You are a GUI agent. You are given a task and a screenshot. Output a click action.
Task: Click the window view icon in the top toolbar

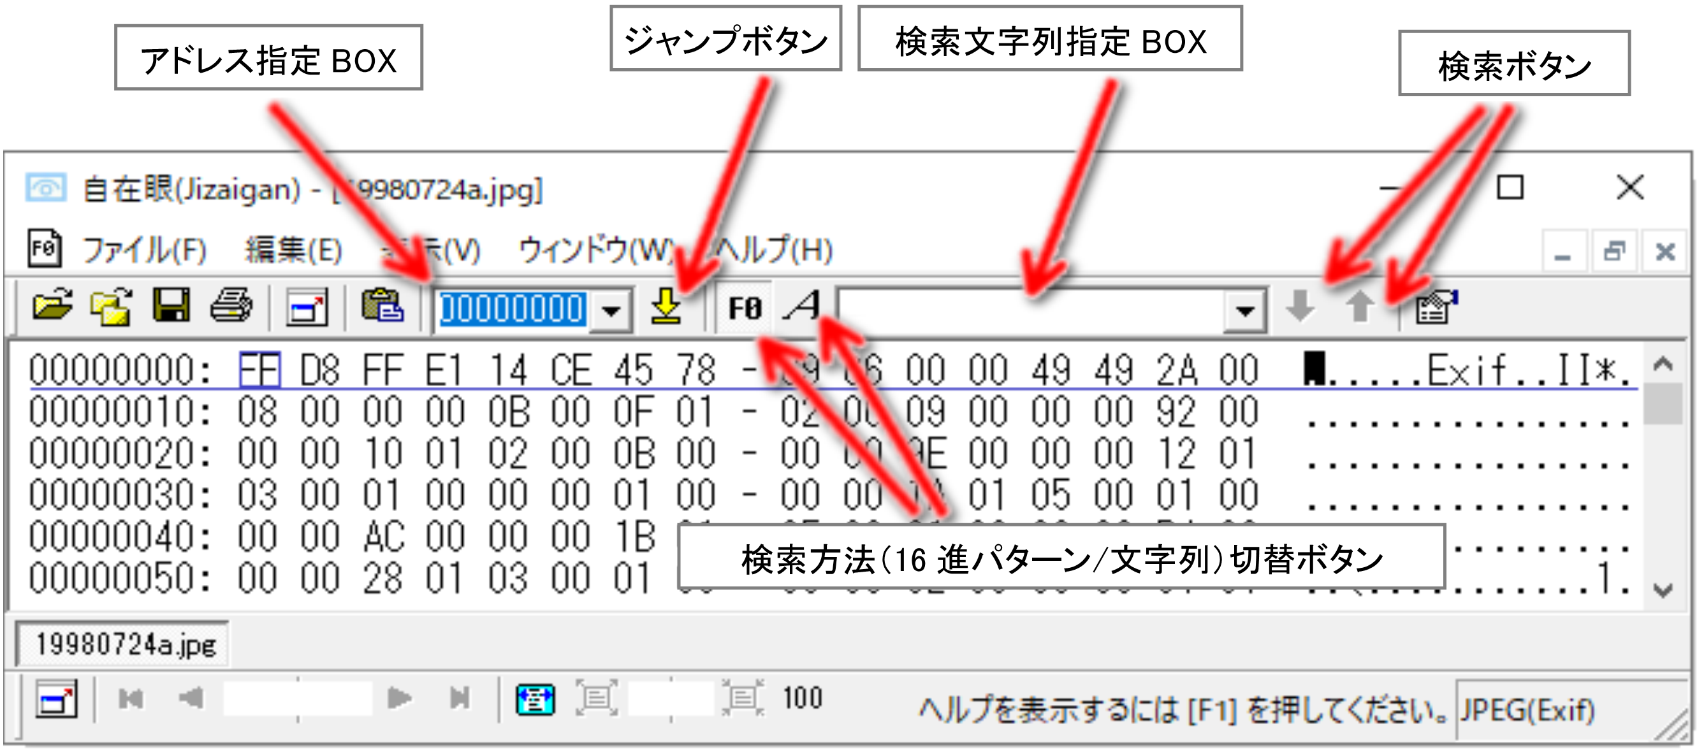307,308
